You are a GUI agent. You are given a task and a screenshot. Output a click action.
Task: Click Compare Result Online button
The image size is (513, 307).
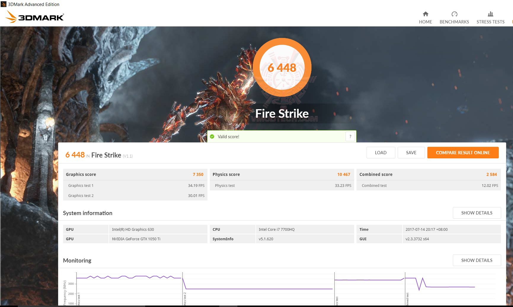[x=463, y=152]
